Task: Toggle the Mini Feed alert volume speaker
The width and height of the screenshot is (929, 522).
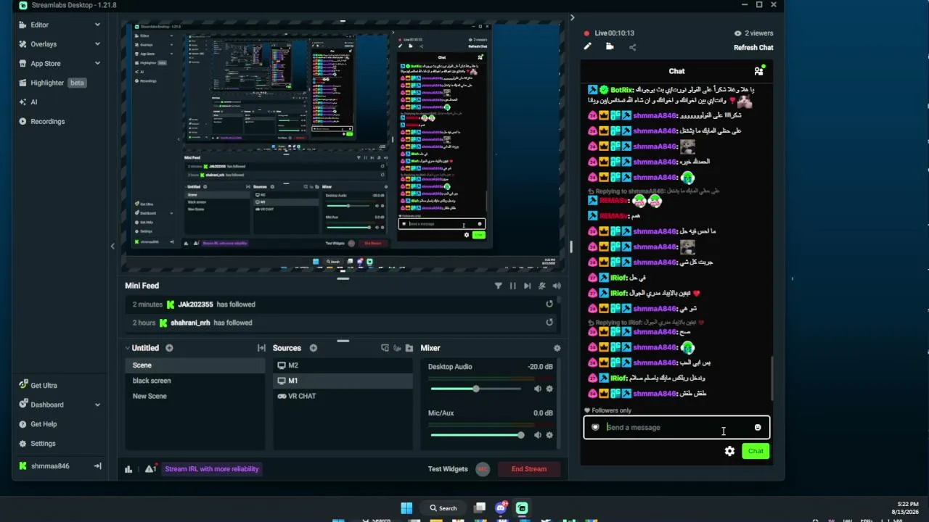Action: tap(557, 286)
